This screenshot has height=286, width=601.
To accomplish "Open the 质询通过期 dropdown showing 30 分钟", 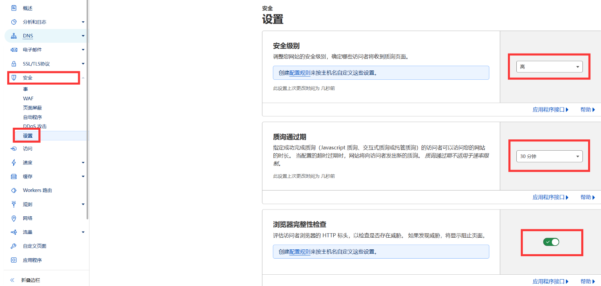I will pyautogui.click(x=549, y=156).
